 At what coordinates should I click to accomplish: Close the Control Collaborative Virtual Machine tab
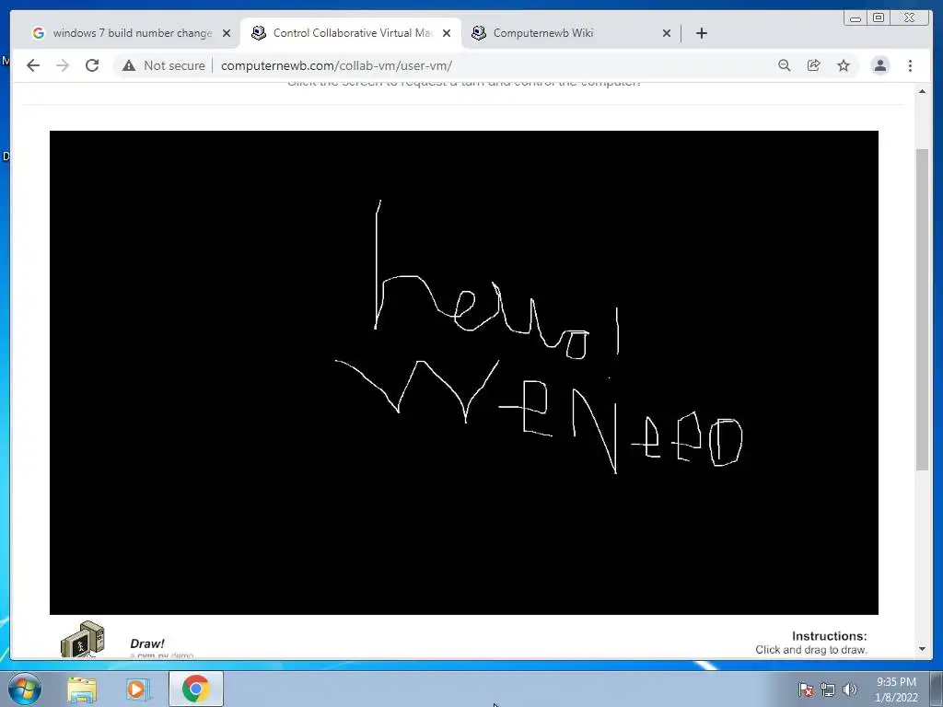pos(447,33)
